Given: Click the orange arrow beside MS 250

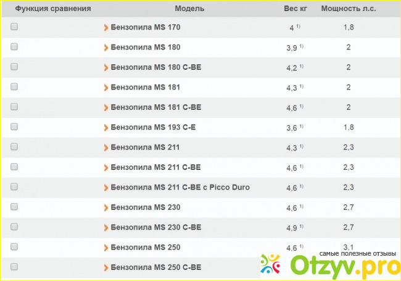Looking at the screenshot, I should click(x=106, y=248).
